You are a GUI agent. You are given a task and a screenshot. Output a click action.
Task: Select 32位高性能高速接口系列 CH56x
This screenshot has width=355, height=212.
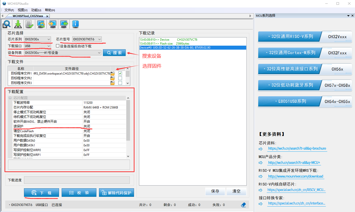(305, 69)
